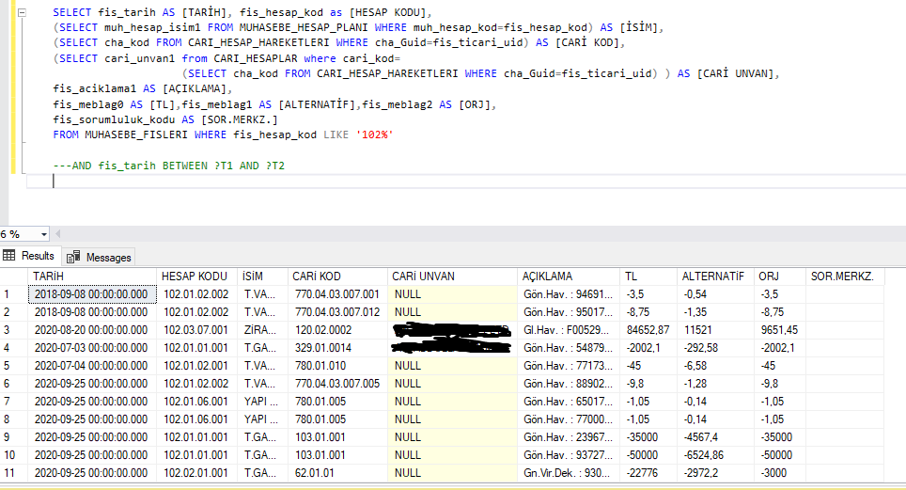Click cell -6524,86 in ALTERNATİF column

(715, 455)
